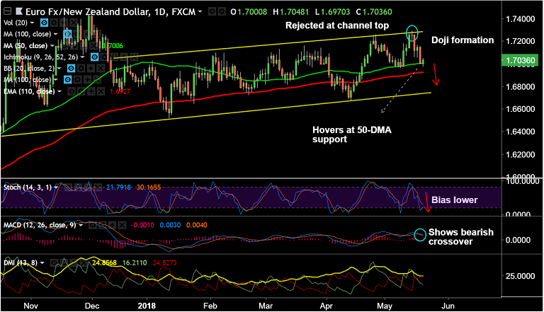Click the flag icon beside Euro Fx title

point(18,11)
